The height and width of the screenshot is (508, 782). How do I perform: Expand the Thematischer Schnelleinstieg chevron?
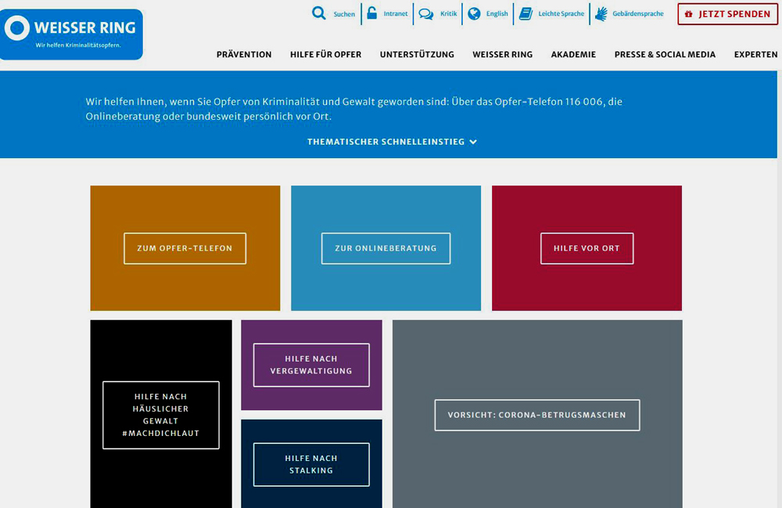tap(473, 142)
